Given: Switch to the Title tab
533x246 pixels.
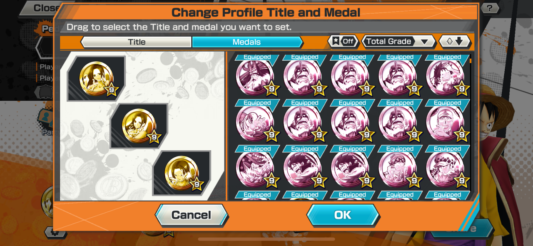Looking at the screenshot, I should point(136,42).
